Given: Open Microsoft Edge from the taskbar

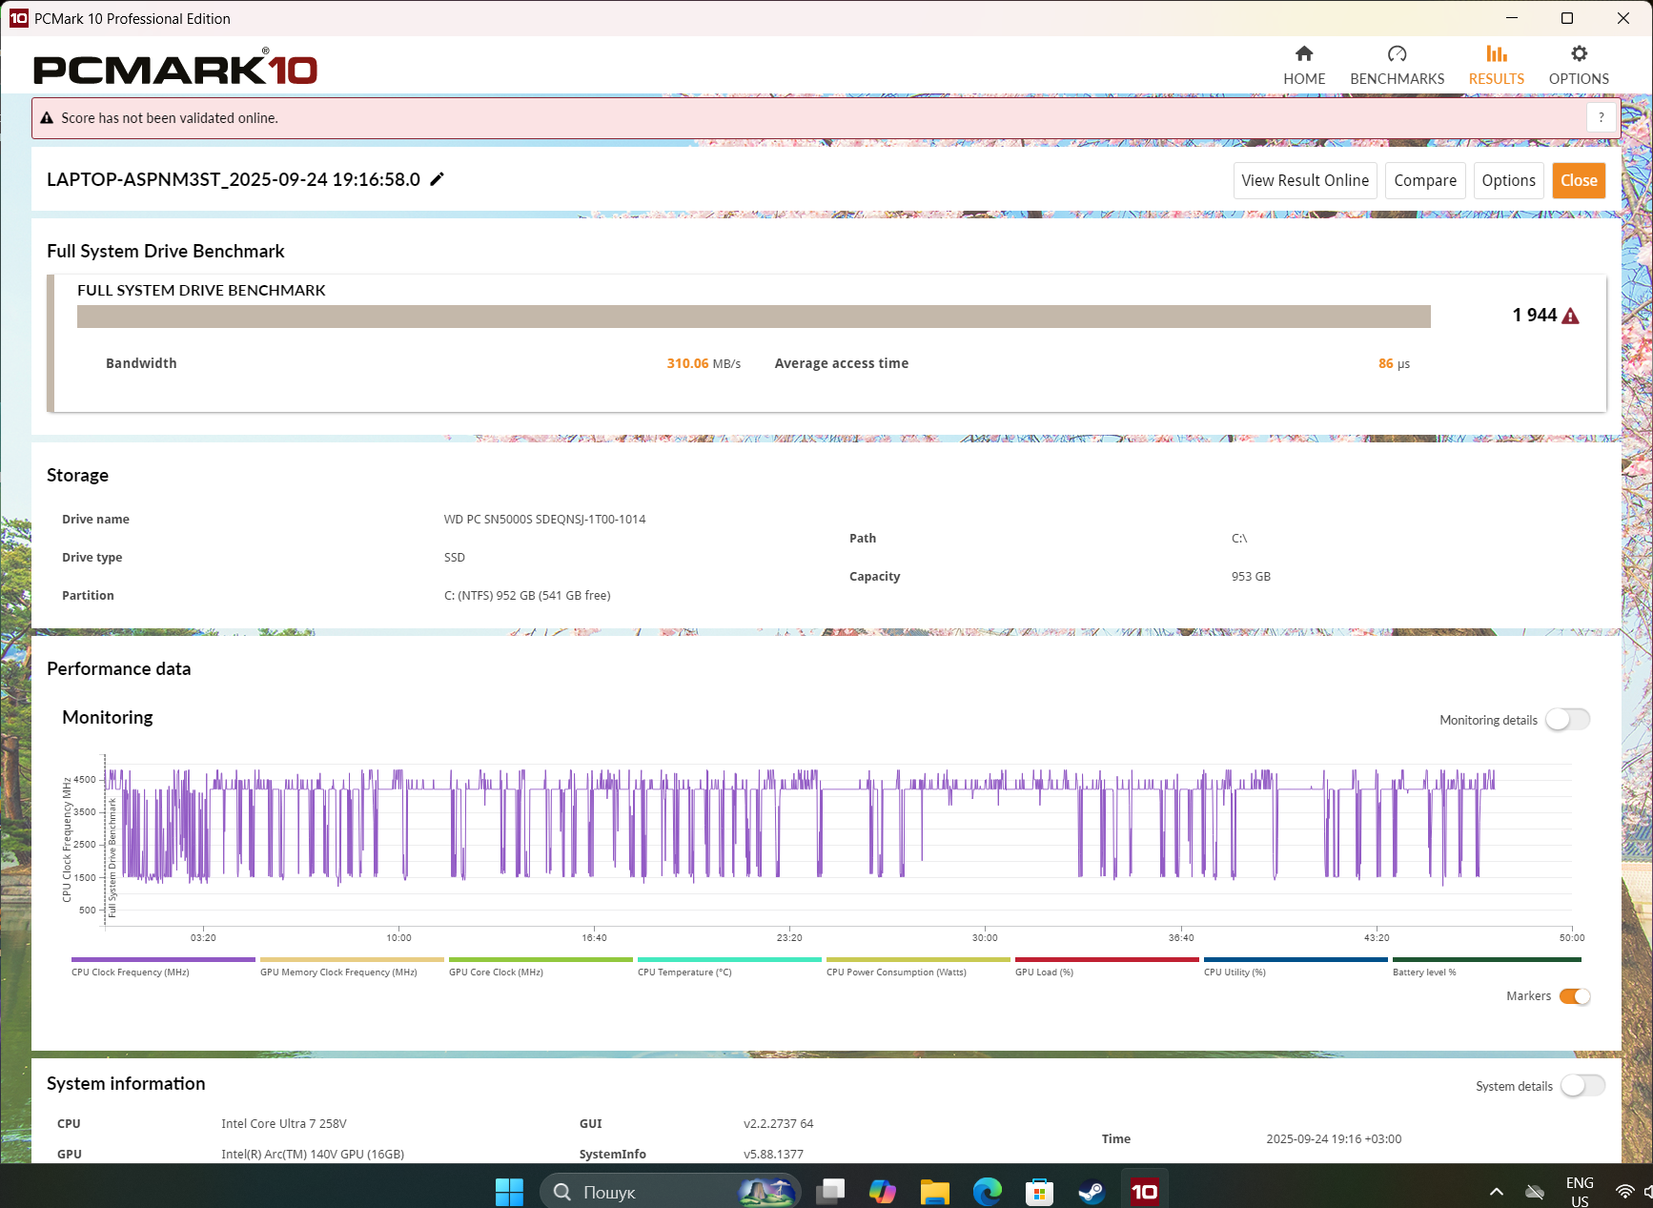Looking at the screenshot, I should tap(988, 1191).
